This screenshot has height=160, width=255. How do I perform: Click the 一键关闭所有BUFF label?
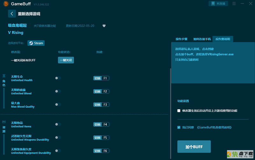pos(23,60)
